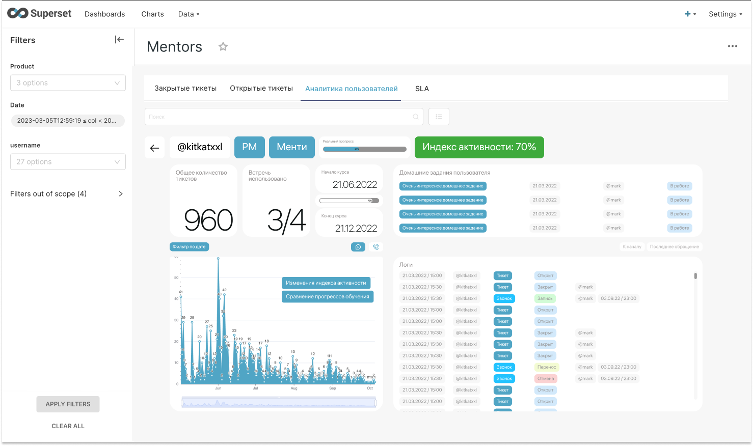Viewport: 753px width, 446px height.
Task: Open the three-dot dashboard options menu
Action: coord(733,46)
